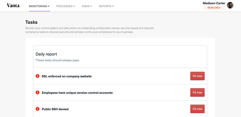Select 'Public SSH denied' row text
This screenshot has height=117, width=241.
click(x=55, y=109)
